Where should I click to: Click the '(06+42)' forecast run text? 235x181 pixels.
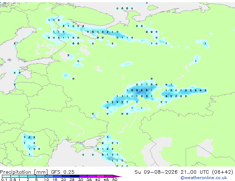click(x=223, y=172)
